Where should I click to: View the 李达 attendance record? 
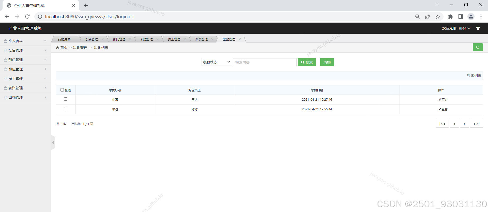(x=443, y=100)
